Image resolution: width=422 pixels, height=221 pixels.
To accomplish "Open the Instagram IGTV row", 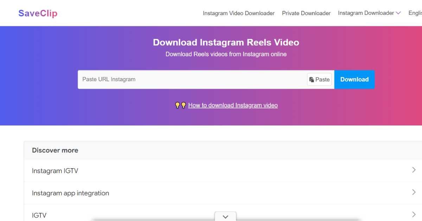I will (x=223, y=171).
